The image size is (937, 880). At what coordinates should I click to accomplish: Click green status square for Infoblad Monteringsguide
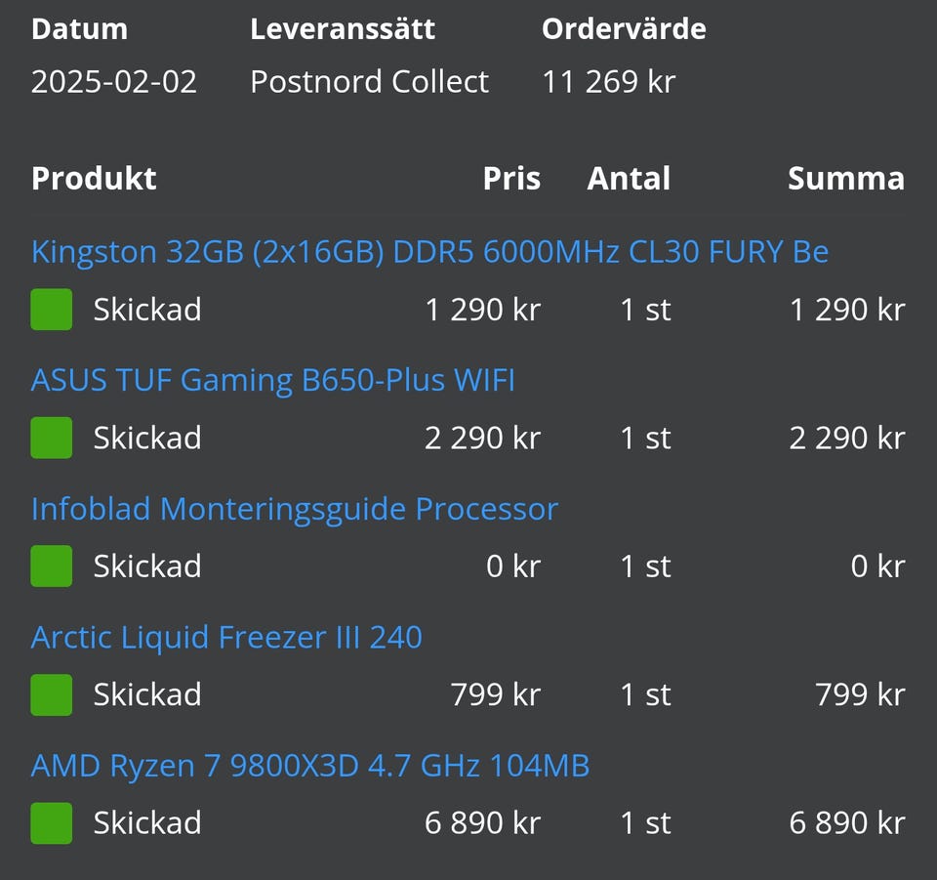coord(52,566)
